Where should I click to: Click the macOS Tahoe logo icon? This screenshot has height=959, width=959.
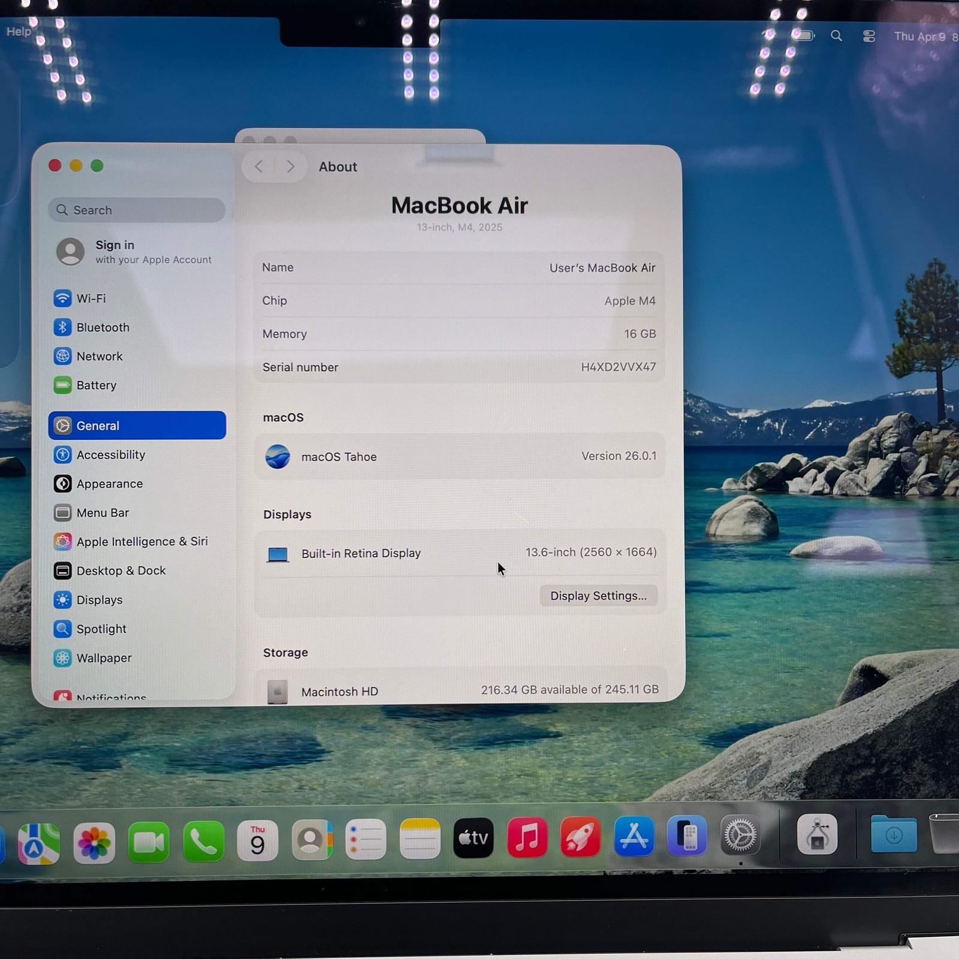pos(278,457)
